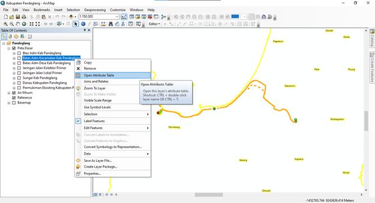This screenshot has height=203, width=375.
Task: Toggle Peta Dasar group layer checkbox
Action: (x=14, y=48)
